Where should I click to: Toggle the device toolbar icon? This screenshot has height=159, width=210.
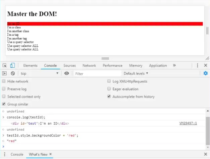click(x=12, y=66)
